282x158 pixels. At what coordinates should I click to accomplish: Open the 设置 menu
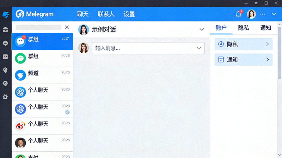[x=129, y=14]
